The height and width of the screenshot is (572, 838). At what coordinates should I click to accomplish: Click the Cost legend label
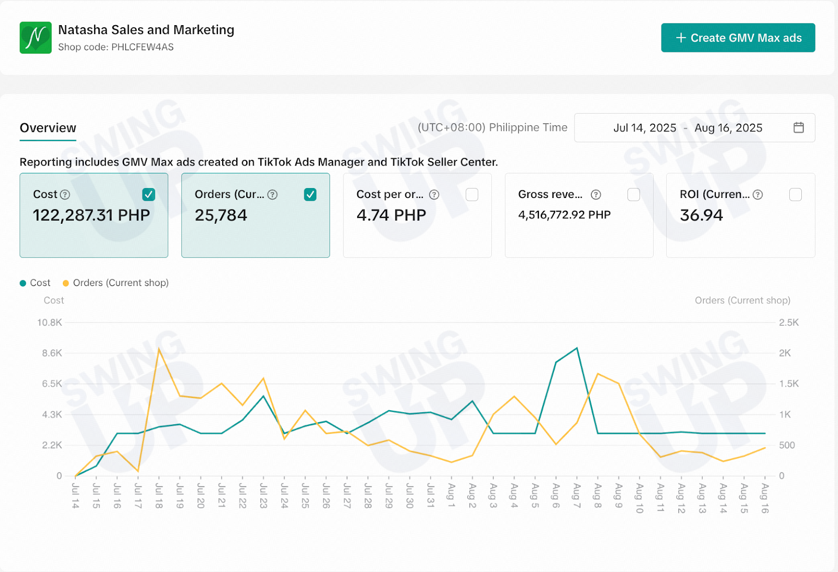tap(40, 283)
